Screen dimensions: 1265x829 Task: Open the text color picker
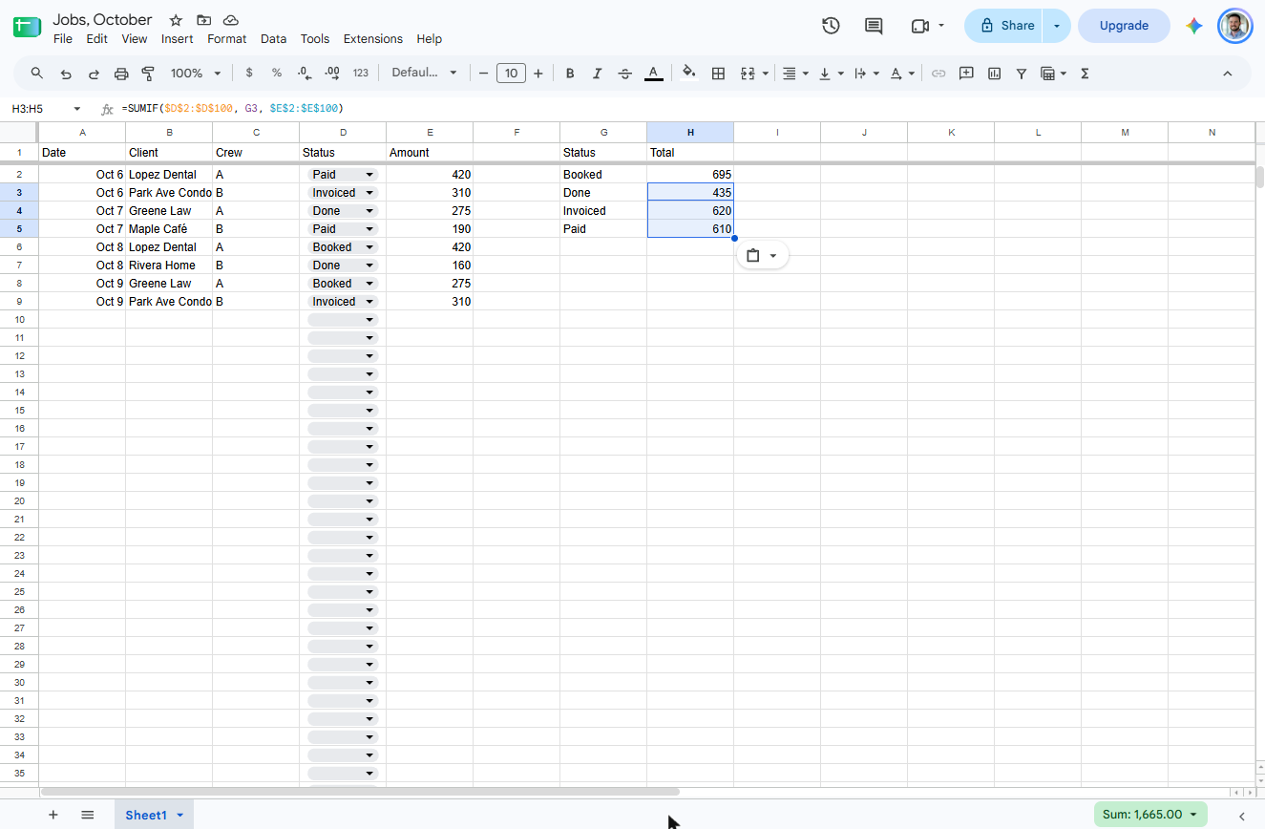pyautogui.click(x=653, y=74)
